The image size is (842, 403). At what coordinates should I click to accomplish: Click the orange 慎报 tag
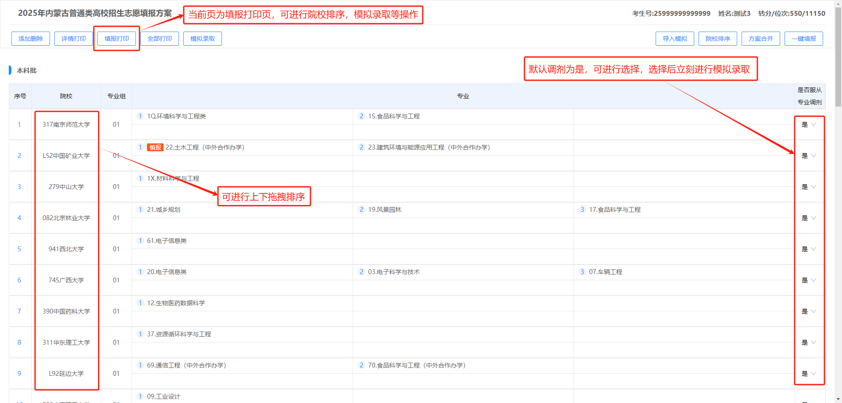(x=155, y=147)
